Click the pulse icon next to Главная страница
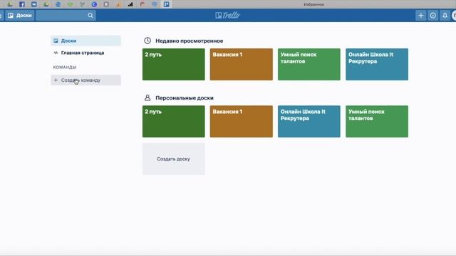 [56, 53]
